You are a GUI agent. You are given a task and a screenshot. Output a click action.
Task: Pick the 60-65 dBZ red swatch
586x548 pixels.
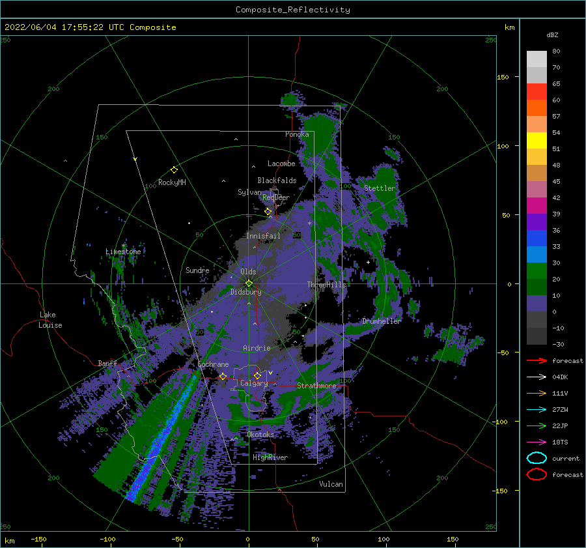point(537,92)
